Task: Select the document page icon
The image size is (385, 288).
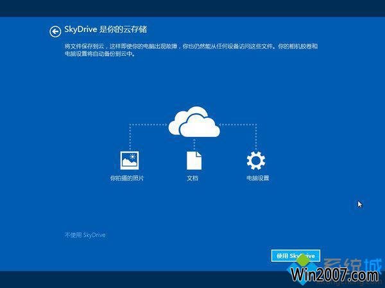Action: tap(194, 161)
